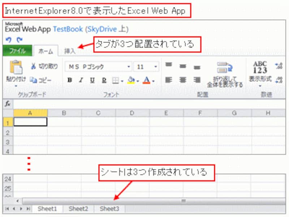
Task: Click the borders icon
Action: coord(115,80)
